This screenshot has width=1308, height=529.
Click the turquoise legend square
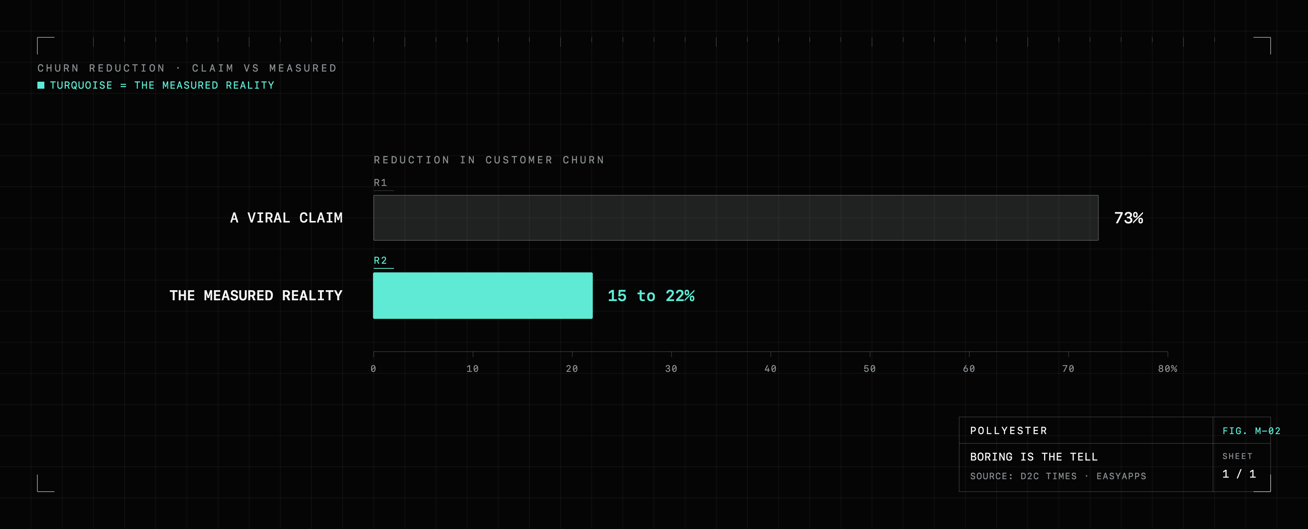(41, 85)
